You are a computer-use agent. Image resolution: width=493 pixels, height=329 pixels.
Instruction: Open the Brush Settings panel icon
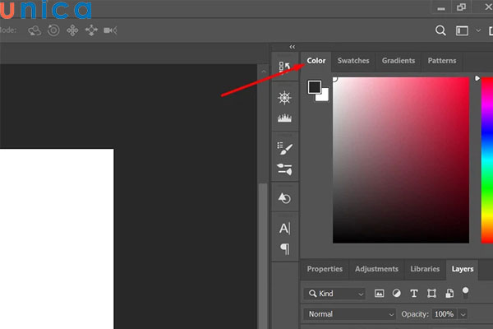[284, 149]
